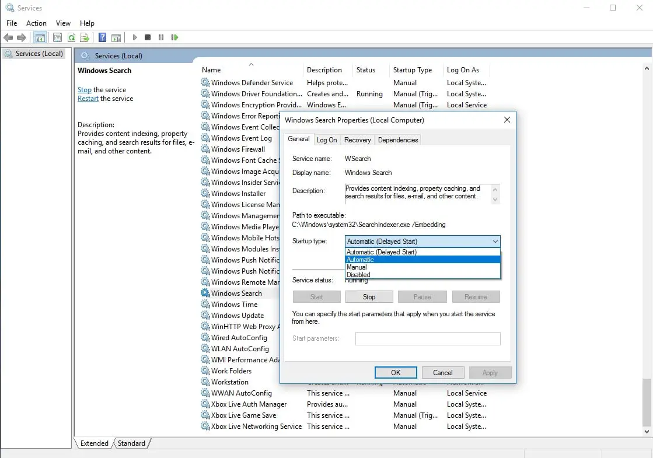Click the Refresh toolbar icon

(71, 37)
